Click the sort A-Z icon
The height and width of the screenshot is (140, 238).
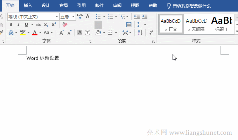(140, 33)
